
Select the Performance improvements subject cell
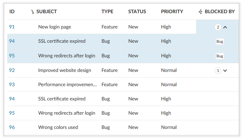67,84
